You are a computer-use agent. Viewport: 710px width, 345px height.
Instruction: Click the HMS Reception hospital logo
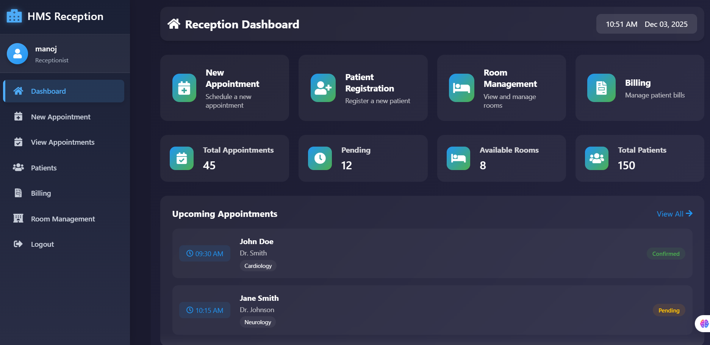14,16
